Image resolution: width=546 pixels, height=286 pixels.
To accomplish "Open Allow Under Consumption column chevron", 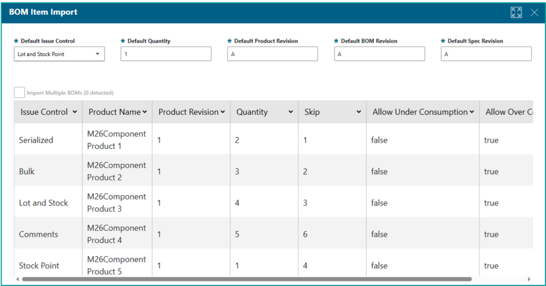I will click(471, 112).
